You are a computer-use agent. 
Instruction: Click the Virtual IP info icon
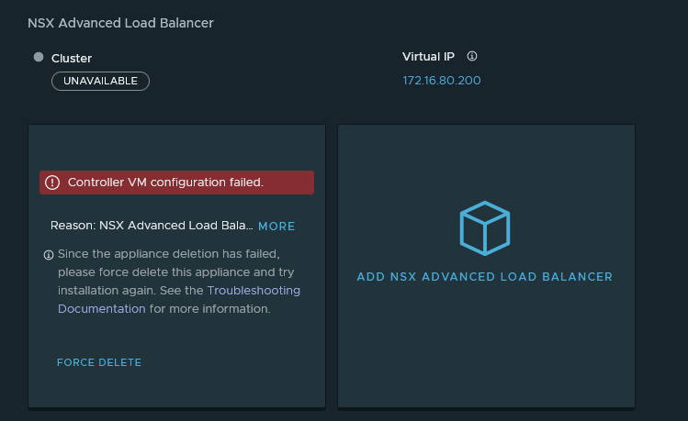472,56
